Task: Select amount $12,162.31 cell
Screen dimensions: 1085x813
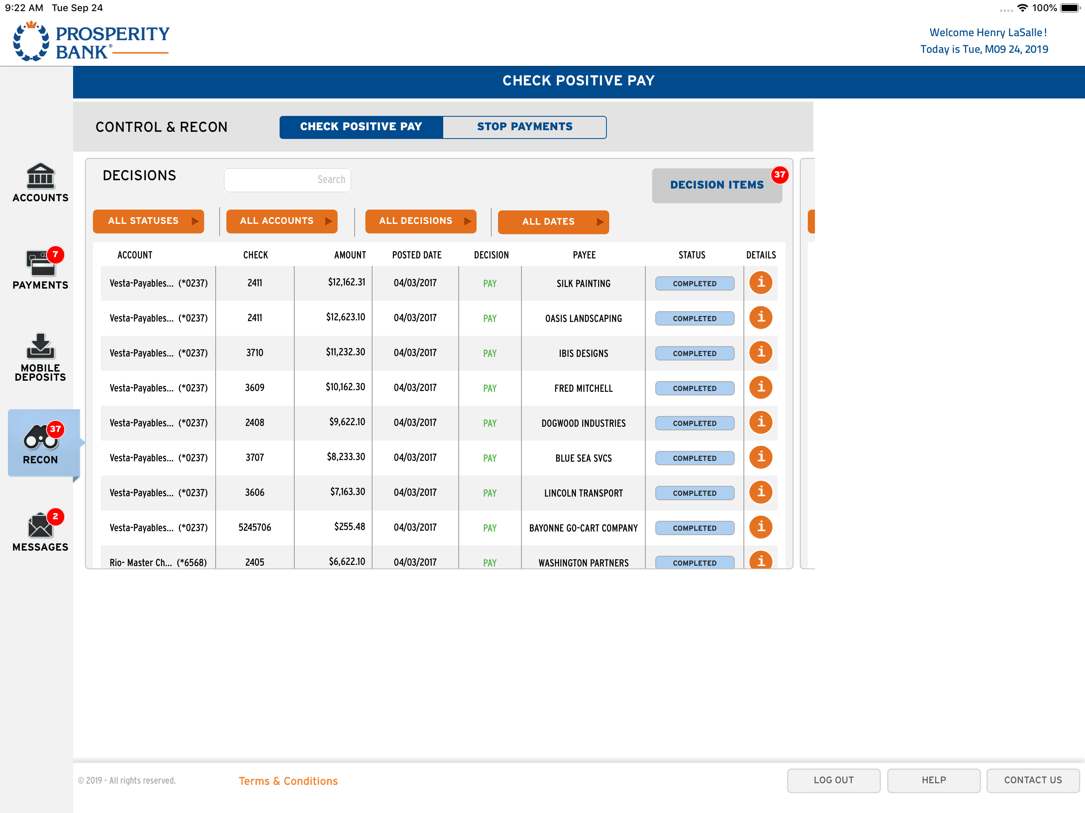Action: pos(347,282)
